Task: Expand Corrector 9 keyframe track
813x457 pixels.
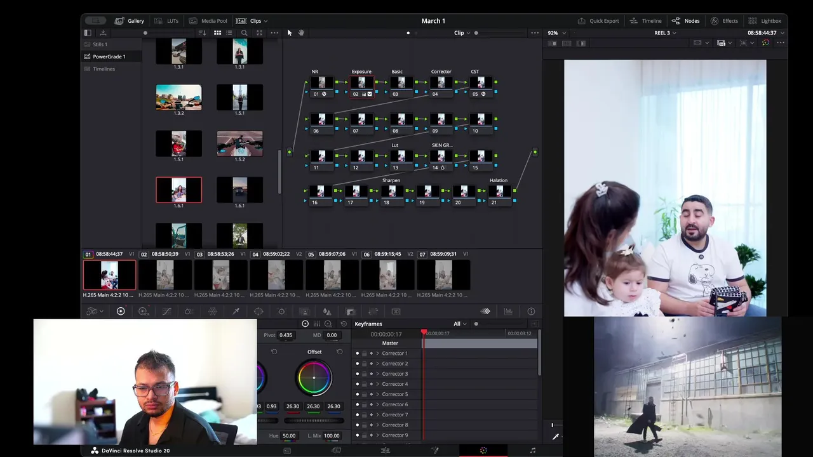Action: (377, 435)
